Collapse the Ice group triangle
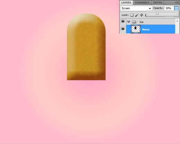 pyautogui.click(x=129, y=22)
